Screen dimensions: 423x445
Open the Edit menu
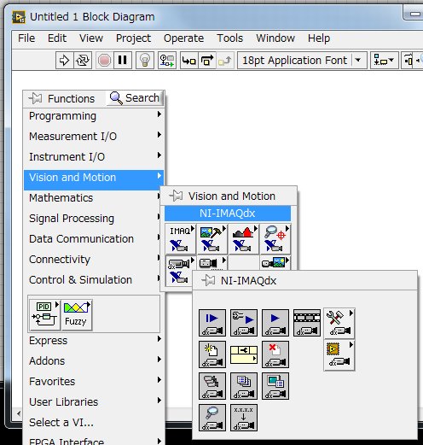(x=57, y=38)
